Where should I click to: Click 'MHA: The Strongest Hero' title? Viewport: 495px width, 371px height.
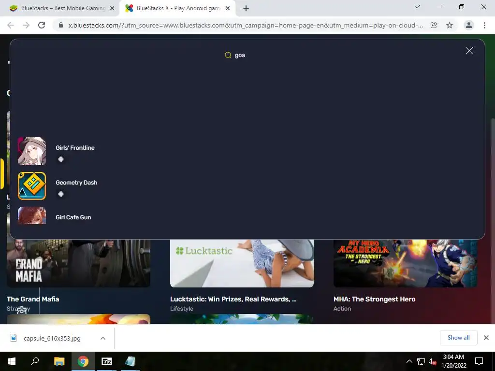click(375, 299)
